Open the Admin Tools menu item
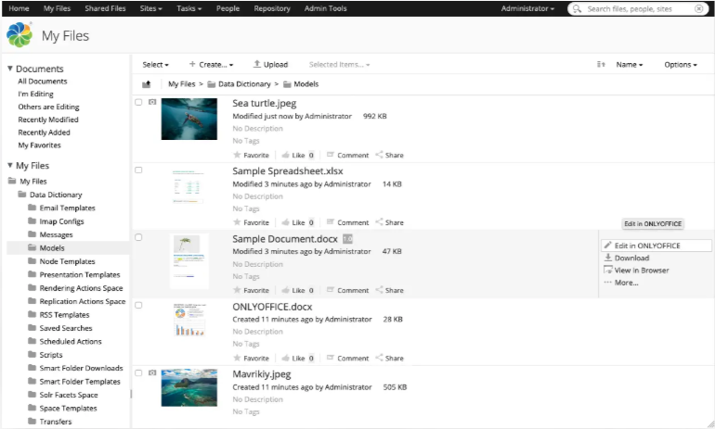The image size is (715, 429). [x=325, y=8]
